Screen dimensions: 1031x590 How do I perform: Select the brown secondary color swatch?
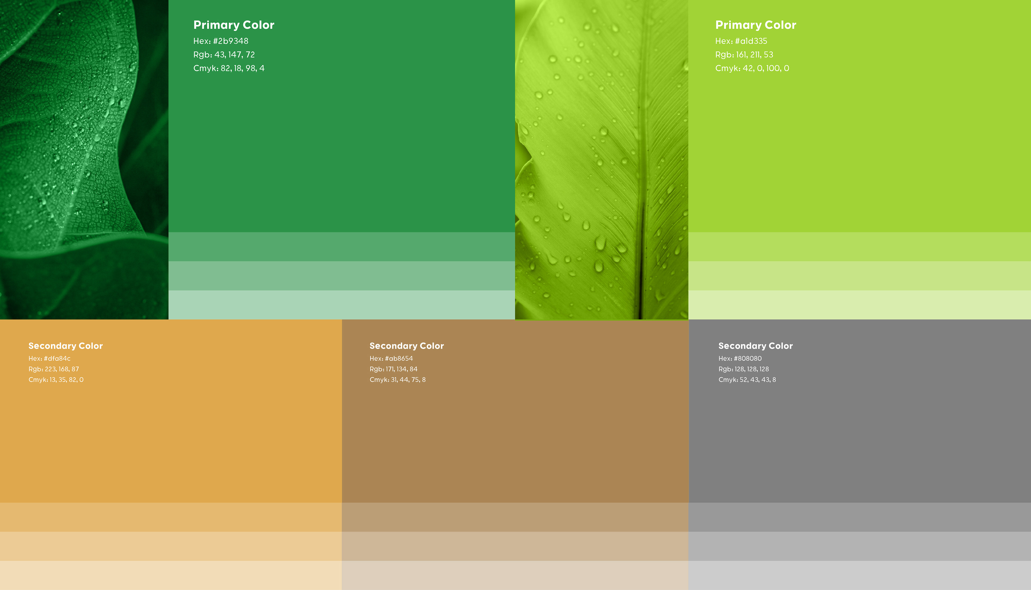point(514,438)
